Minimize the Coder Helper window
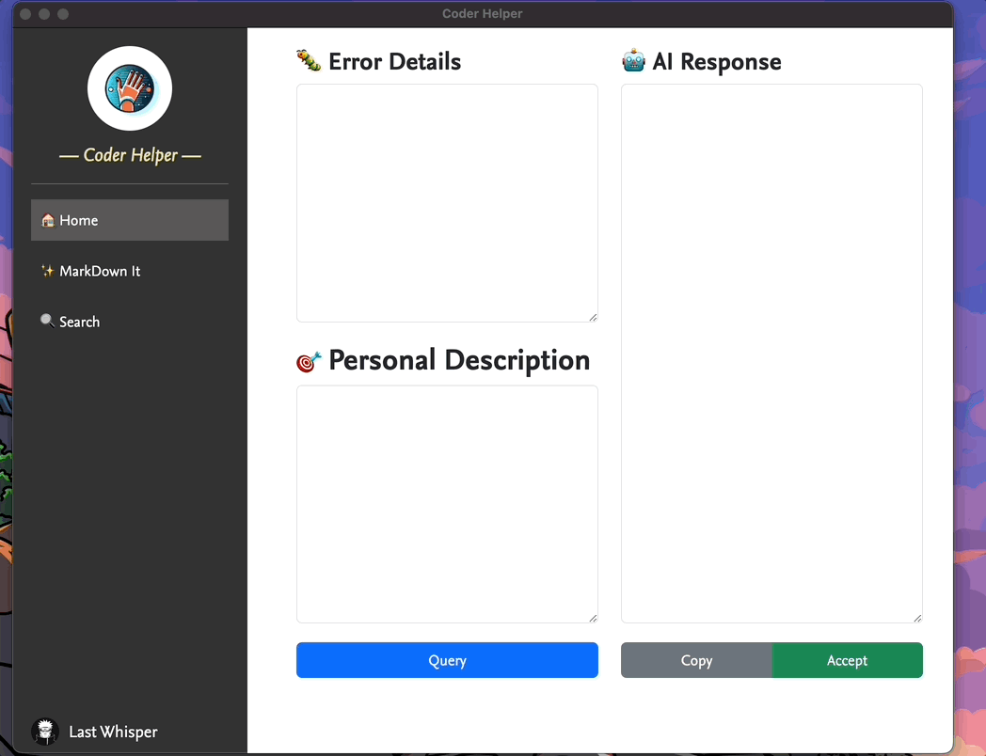Viewport: 986px width, 756px height. pos(44,14)
